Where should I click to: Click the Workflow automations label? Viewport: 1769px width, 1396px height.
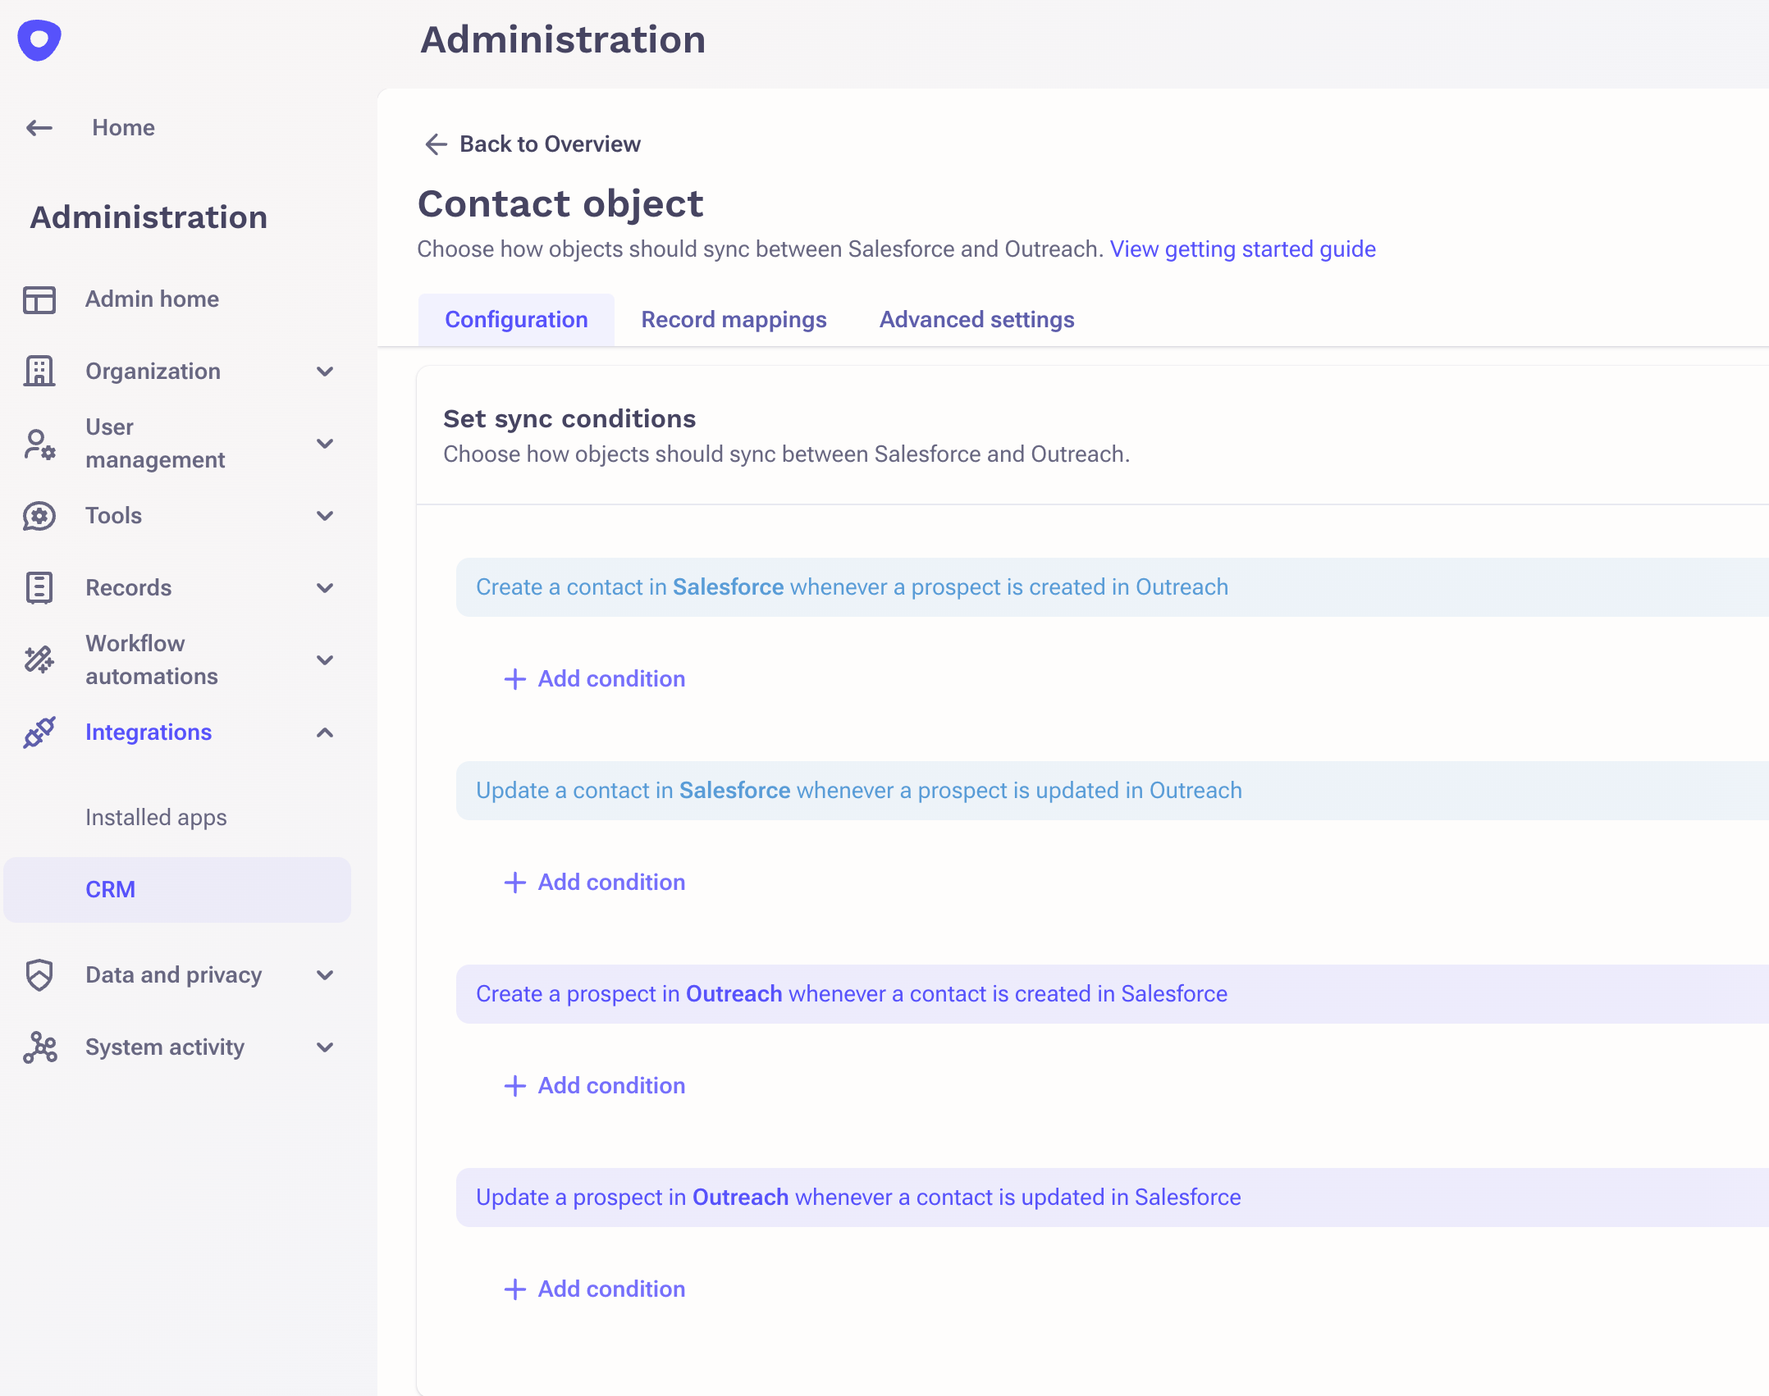[152, 660]
